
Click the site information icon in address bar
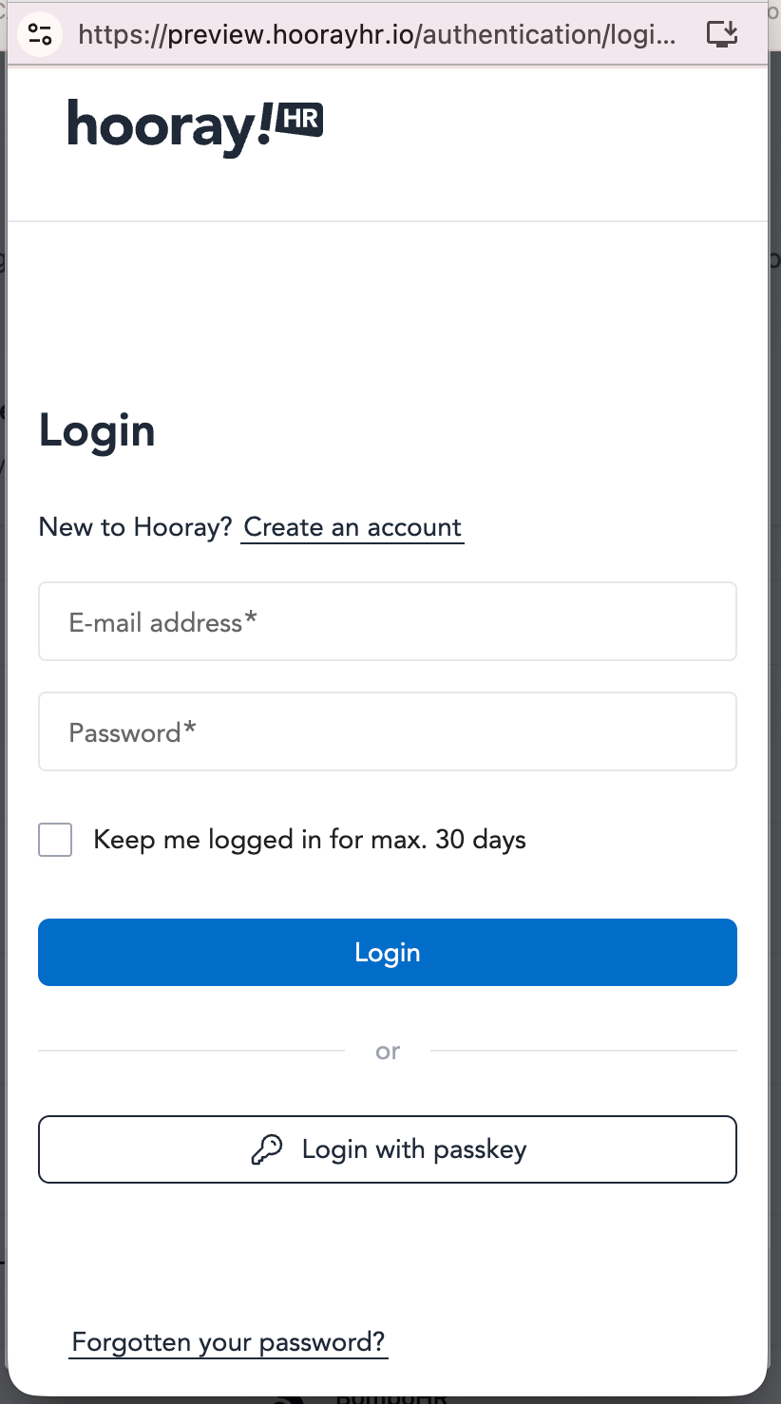click(40, 35)
